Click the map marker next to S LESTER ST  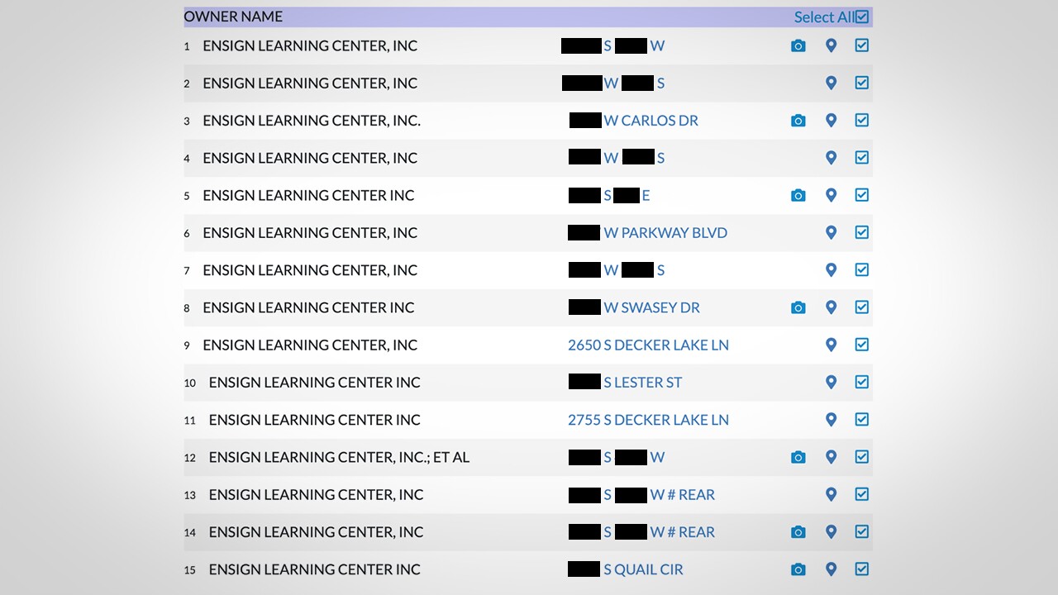[831, 382]
